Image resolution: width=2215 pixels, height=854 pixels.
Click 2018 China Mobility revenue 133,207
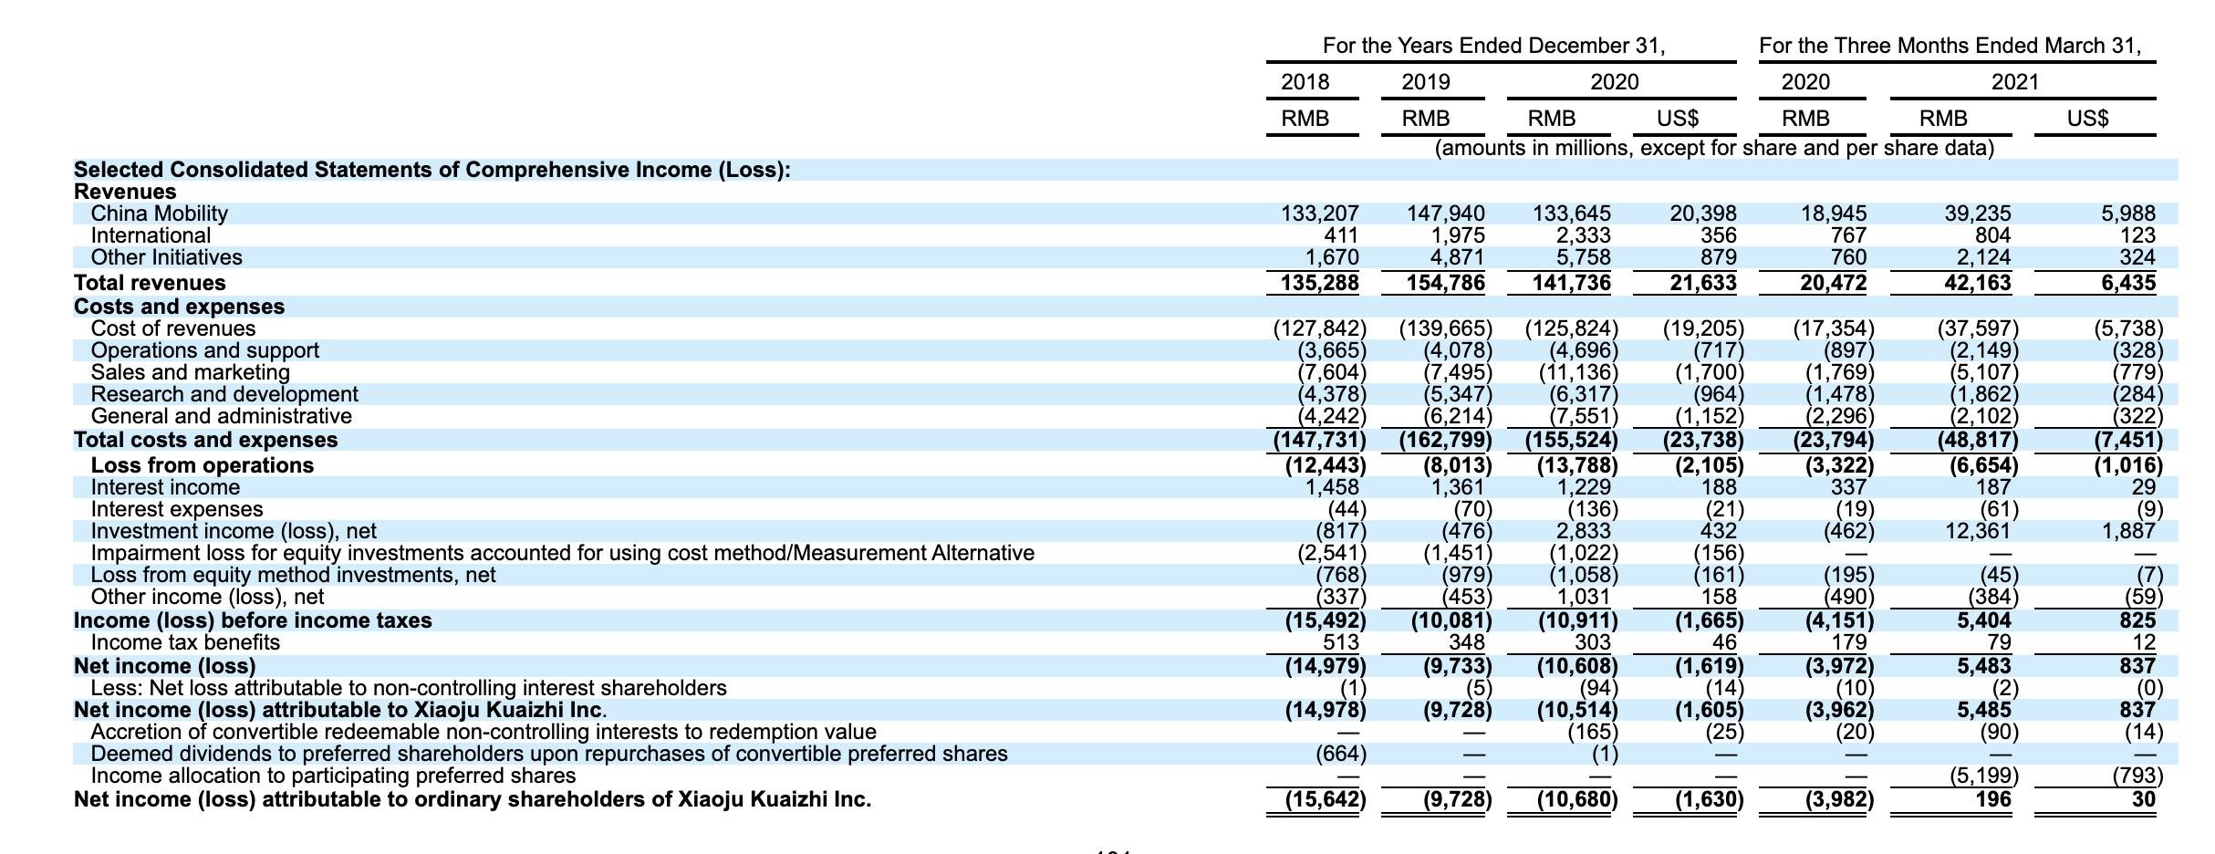pos(1319,213)
